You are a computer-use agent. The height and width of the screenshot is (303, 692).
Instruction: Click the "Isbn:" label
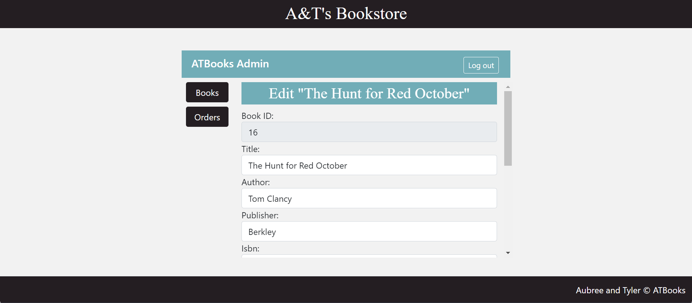point(250,249)
